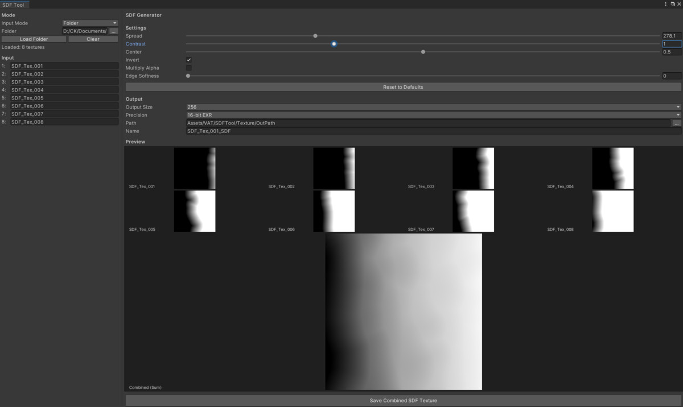
Task: Click Save Combined SDF Texture button
Action: [403, 400]
